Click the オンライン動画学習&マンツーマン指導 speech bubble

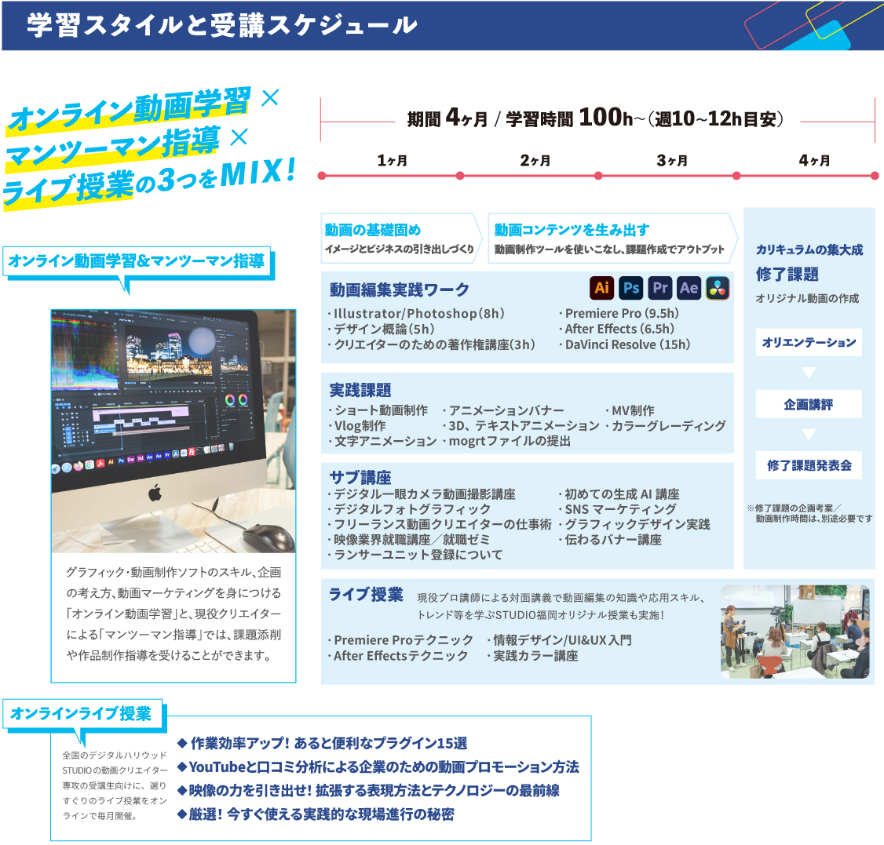(x=137, y=261)
